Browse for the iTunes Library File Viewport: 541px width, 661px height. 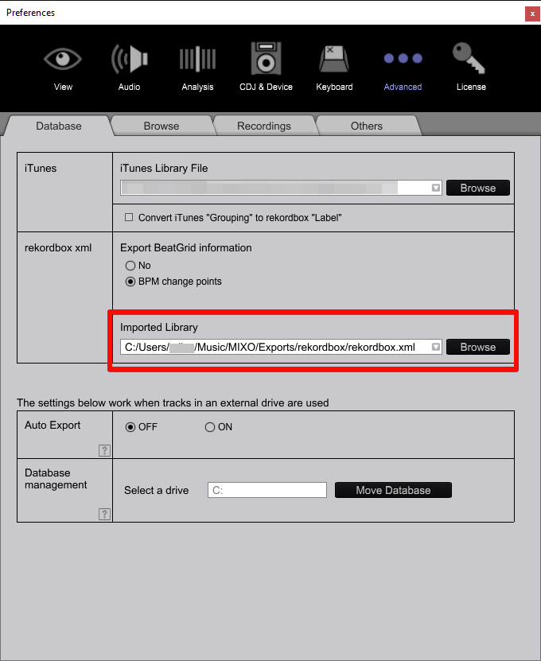478,188
